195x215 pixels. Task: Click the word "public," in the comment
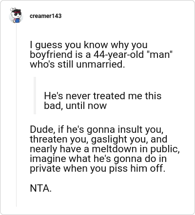click(x=165, y=149)
